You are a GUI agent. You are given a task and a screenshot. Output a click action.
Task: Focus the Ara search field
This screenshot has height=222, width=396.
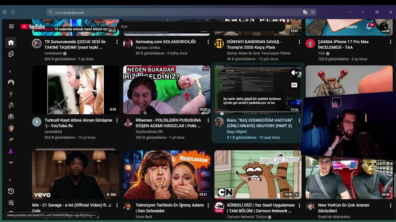pos(201,27)
